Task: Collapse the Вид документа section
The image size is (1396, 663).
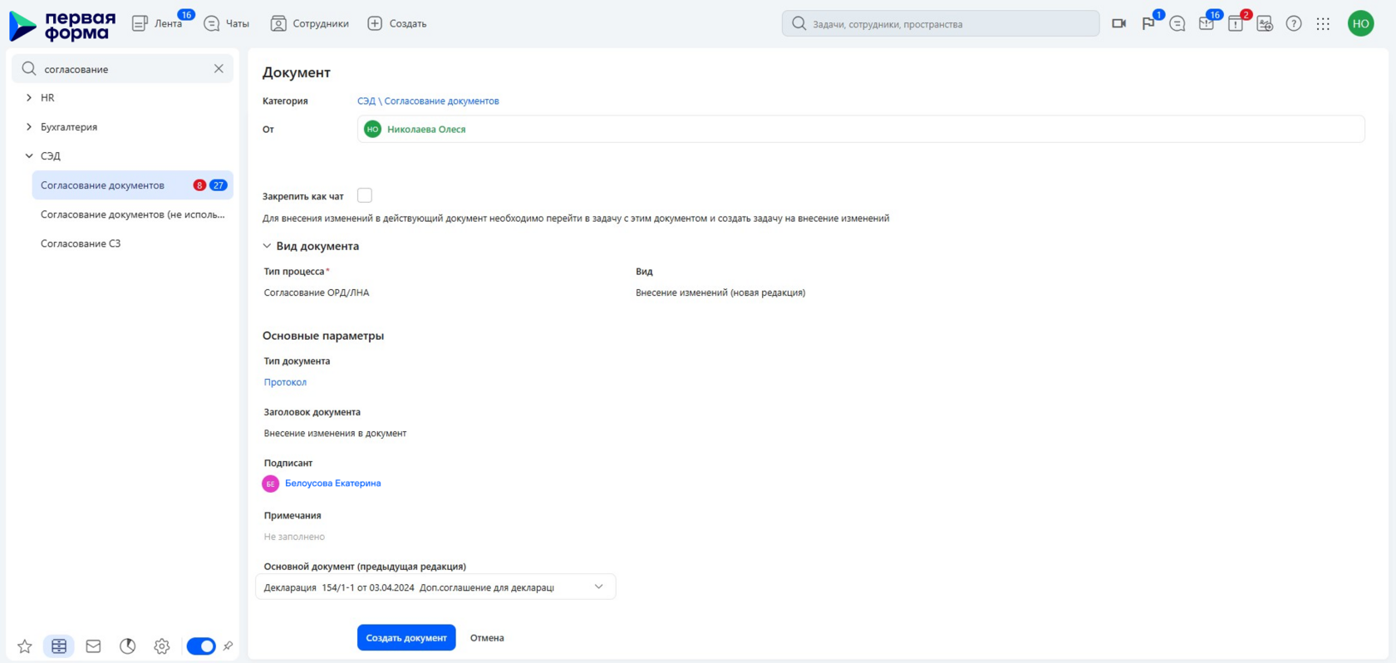Action: coord(267,246)
